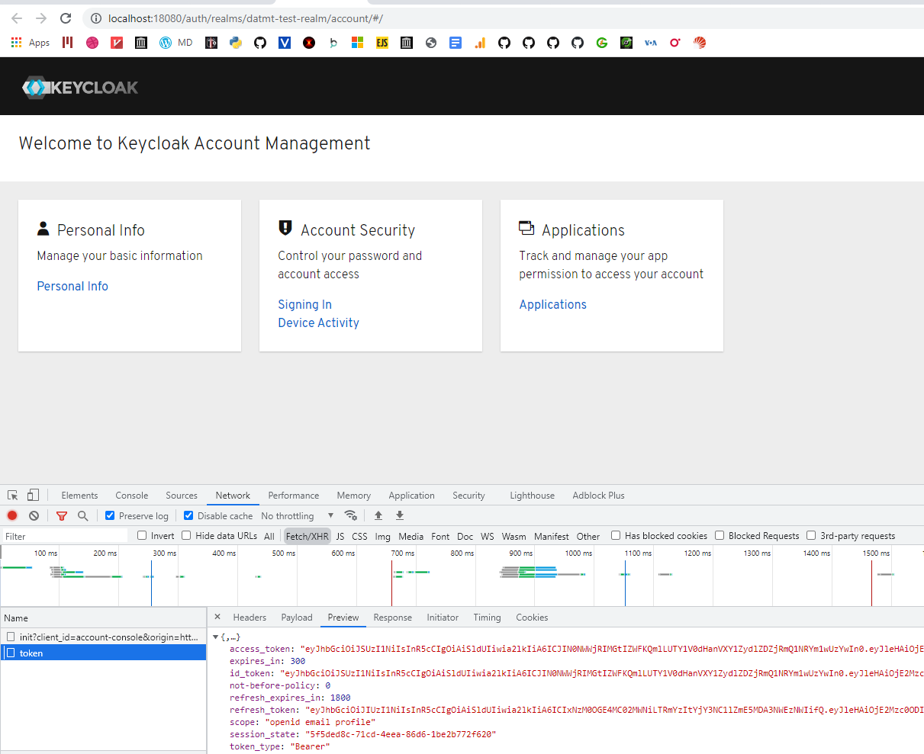Check the Hide data URLs checkbox
The width and height of the screenshot is (924, 754).
pos(186,535)
